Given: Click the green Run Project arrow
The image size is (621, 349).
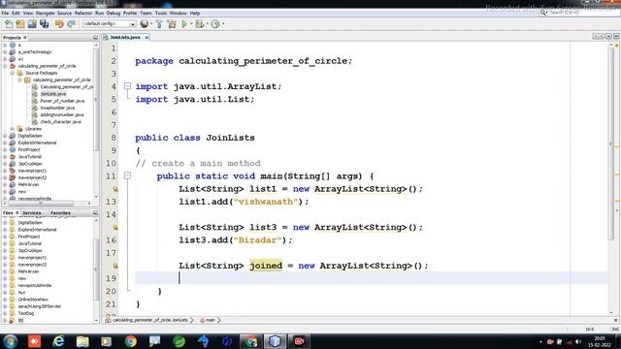Looking at the screenshot, I should [184, 24].
